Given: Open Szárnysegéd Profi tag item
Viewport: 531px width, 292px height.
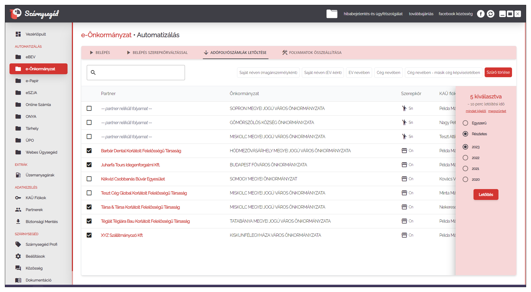Looking at the screenshot, I should [x=41, y=244].
